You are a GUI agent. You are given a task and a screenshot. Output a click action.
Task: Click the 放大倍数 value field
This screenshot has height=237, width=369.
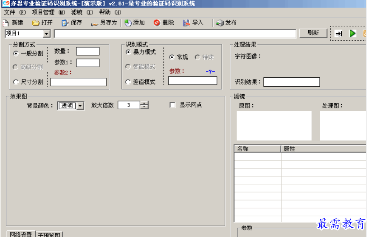(x=129, y=105)
